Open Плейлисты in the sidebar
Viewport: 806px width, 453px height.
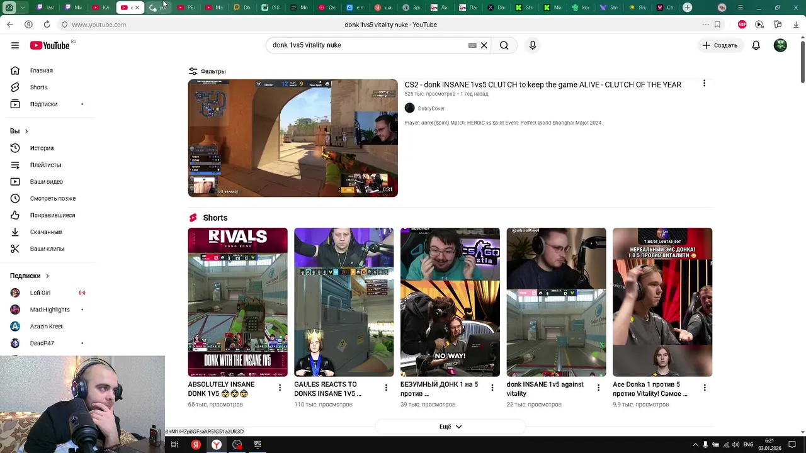click(45, 165)
